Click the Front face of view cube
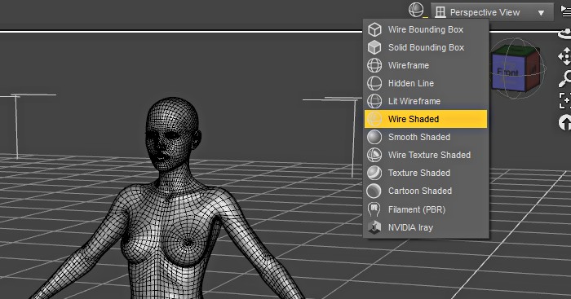Screen dimensions: 571x299 pyautogui.click(x=508, y=73)
